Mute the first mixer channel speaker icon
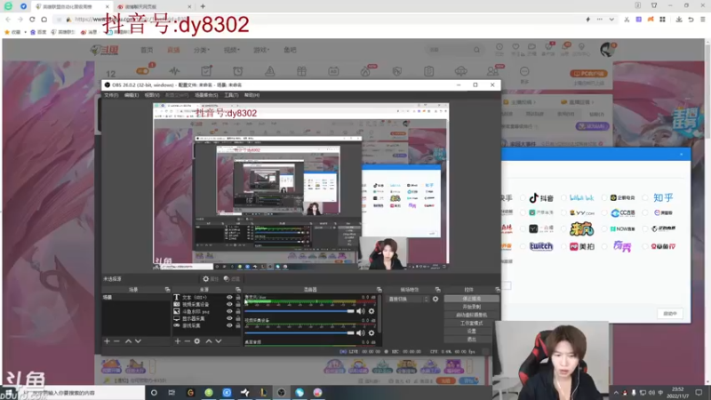 click(361, 311)
